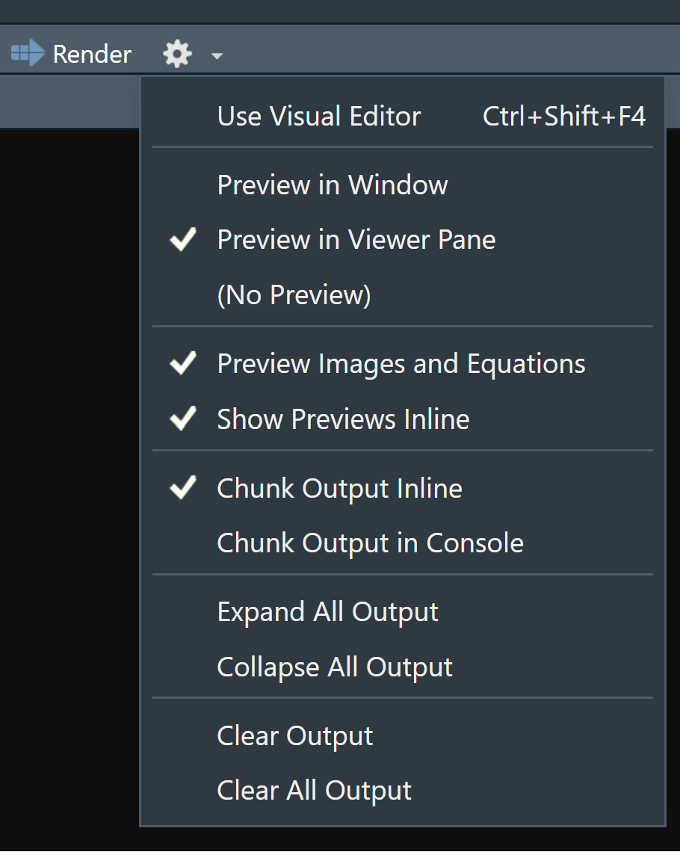This screenshot has height=852, width=680.
Task: Click checkmark beside Preview in Viewer Pane
Action: 183,240
